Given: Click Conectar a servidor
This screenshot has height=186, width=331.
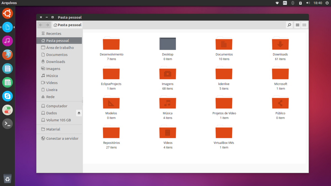Looking at the screenshot, I should (59, 138).
